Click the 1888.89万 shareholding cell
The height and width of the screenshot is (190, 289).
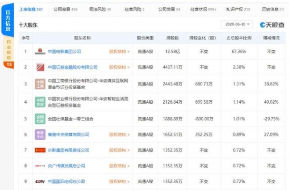pos(172,119)
